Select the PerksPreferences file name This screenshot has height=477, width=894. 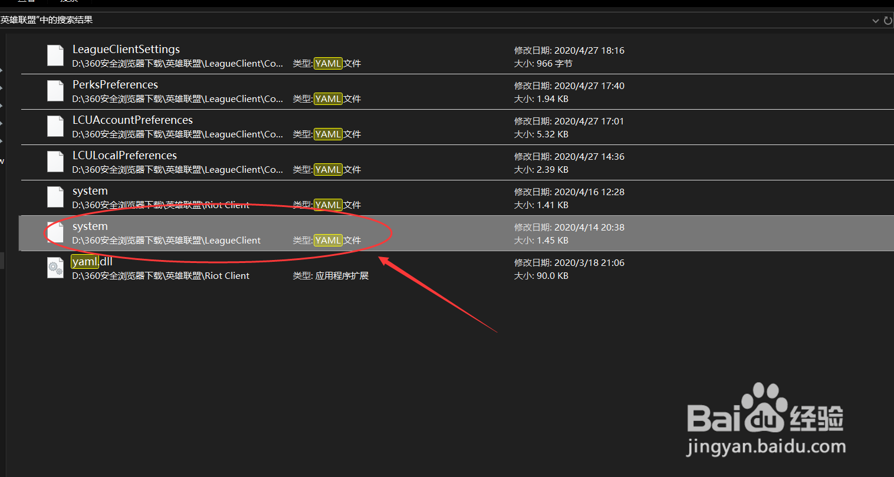pyautogui.click(x=115, y=85)
